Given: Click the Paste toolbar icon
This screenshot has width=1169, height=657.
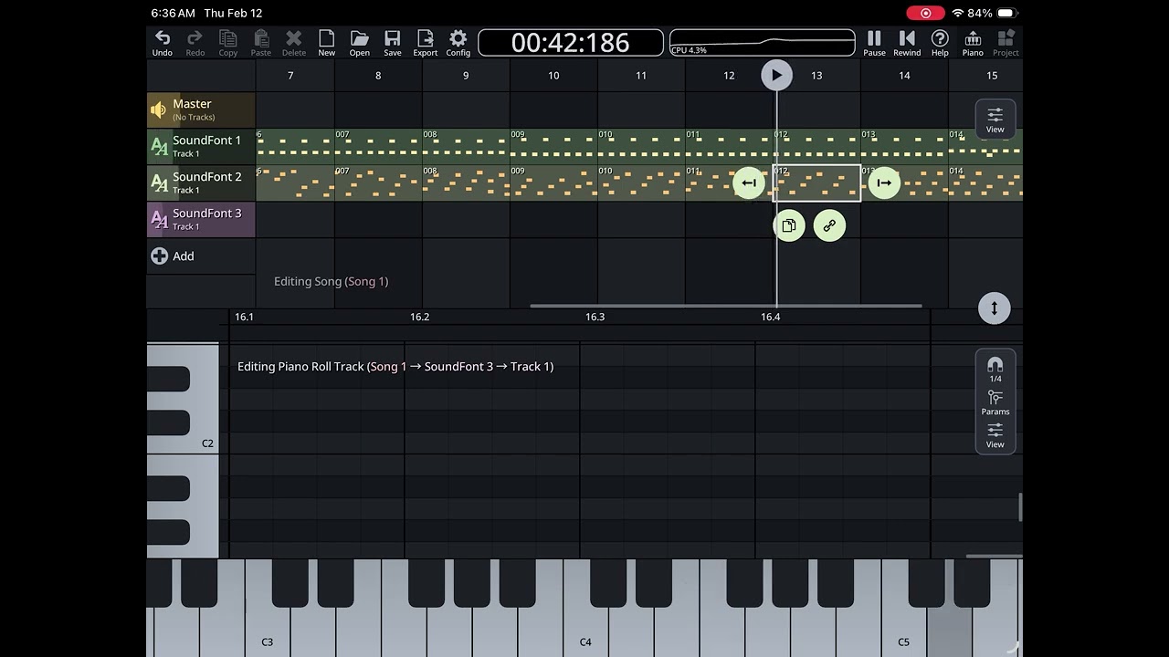Looking at the screenshot, I should click(261, 43).
